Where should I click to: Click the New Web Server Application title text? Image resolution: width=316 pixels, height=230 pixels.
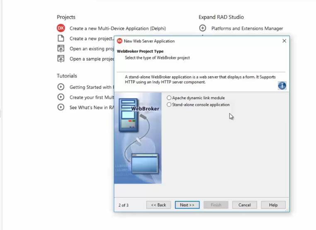(149, 41)
